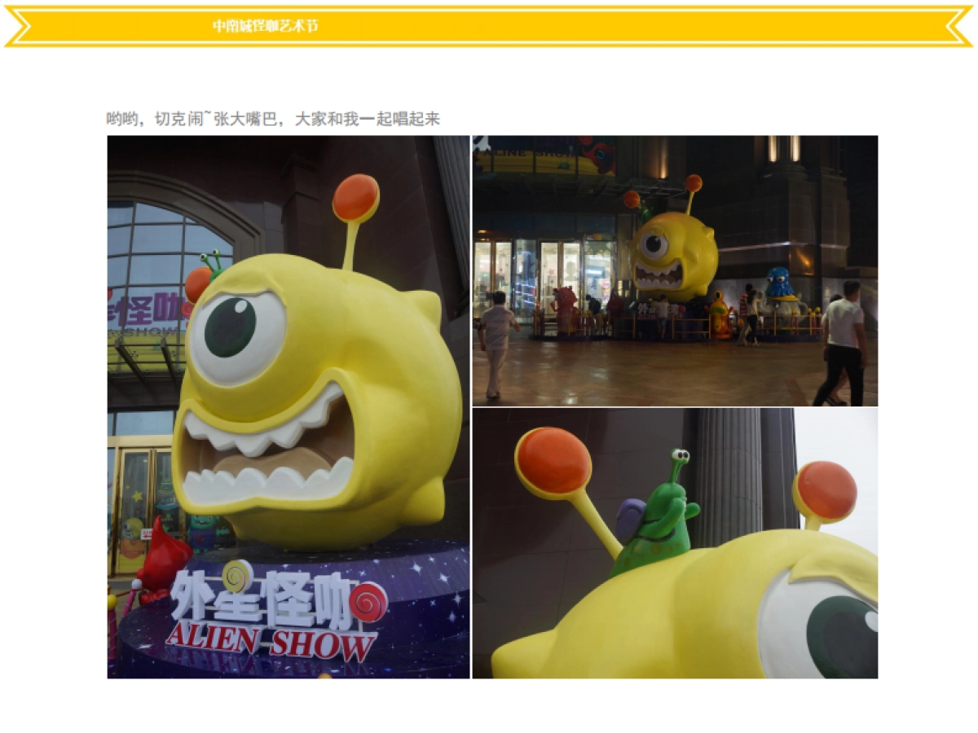Click the right ribbon tail of the yellow banner

click(x=959, y=26)
